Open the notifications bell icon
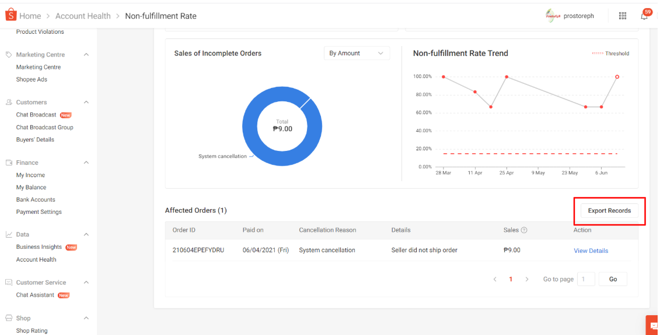 (644, 16)
